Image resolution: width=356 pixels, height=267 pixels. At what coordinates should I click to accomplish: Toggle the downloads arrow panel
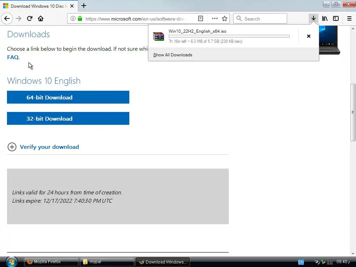(314, 19)
